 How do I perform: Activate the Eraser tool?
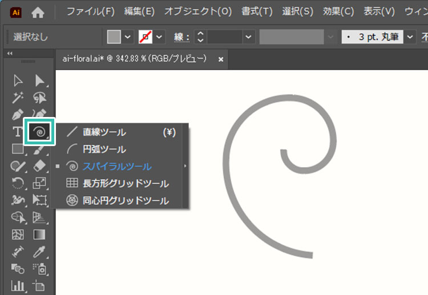point(39,166)
